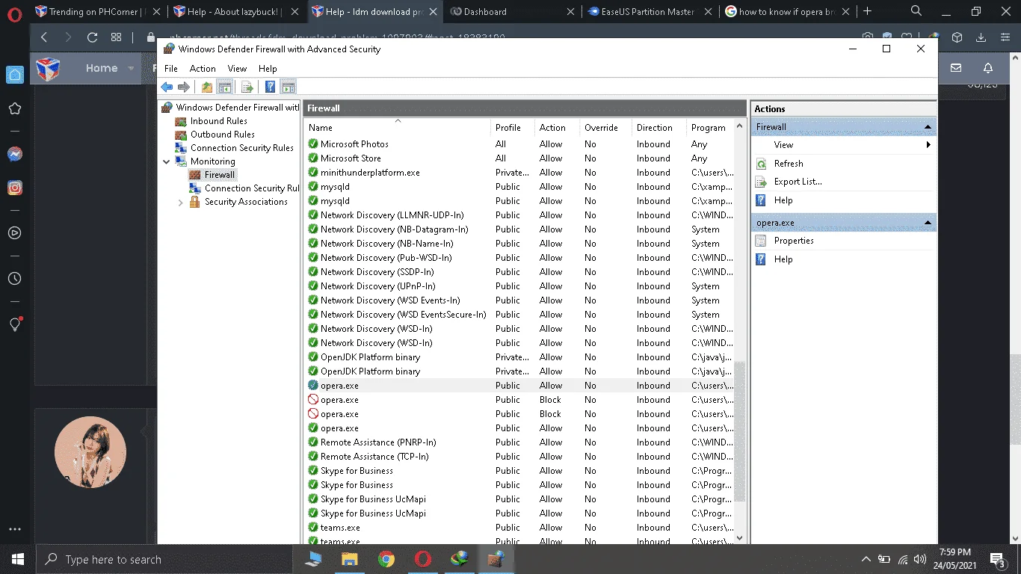Viewport: 1021px width, 574px height.
Task: Sort rules by the Program column header
Action: click(710, 128)
